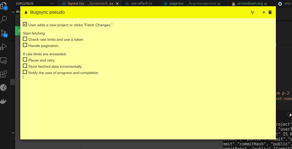Open the Run and Debug view
The image size is (292, 149).
pyautogui.click(x=4, y=46)
